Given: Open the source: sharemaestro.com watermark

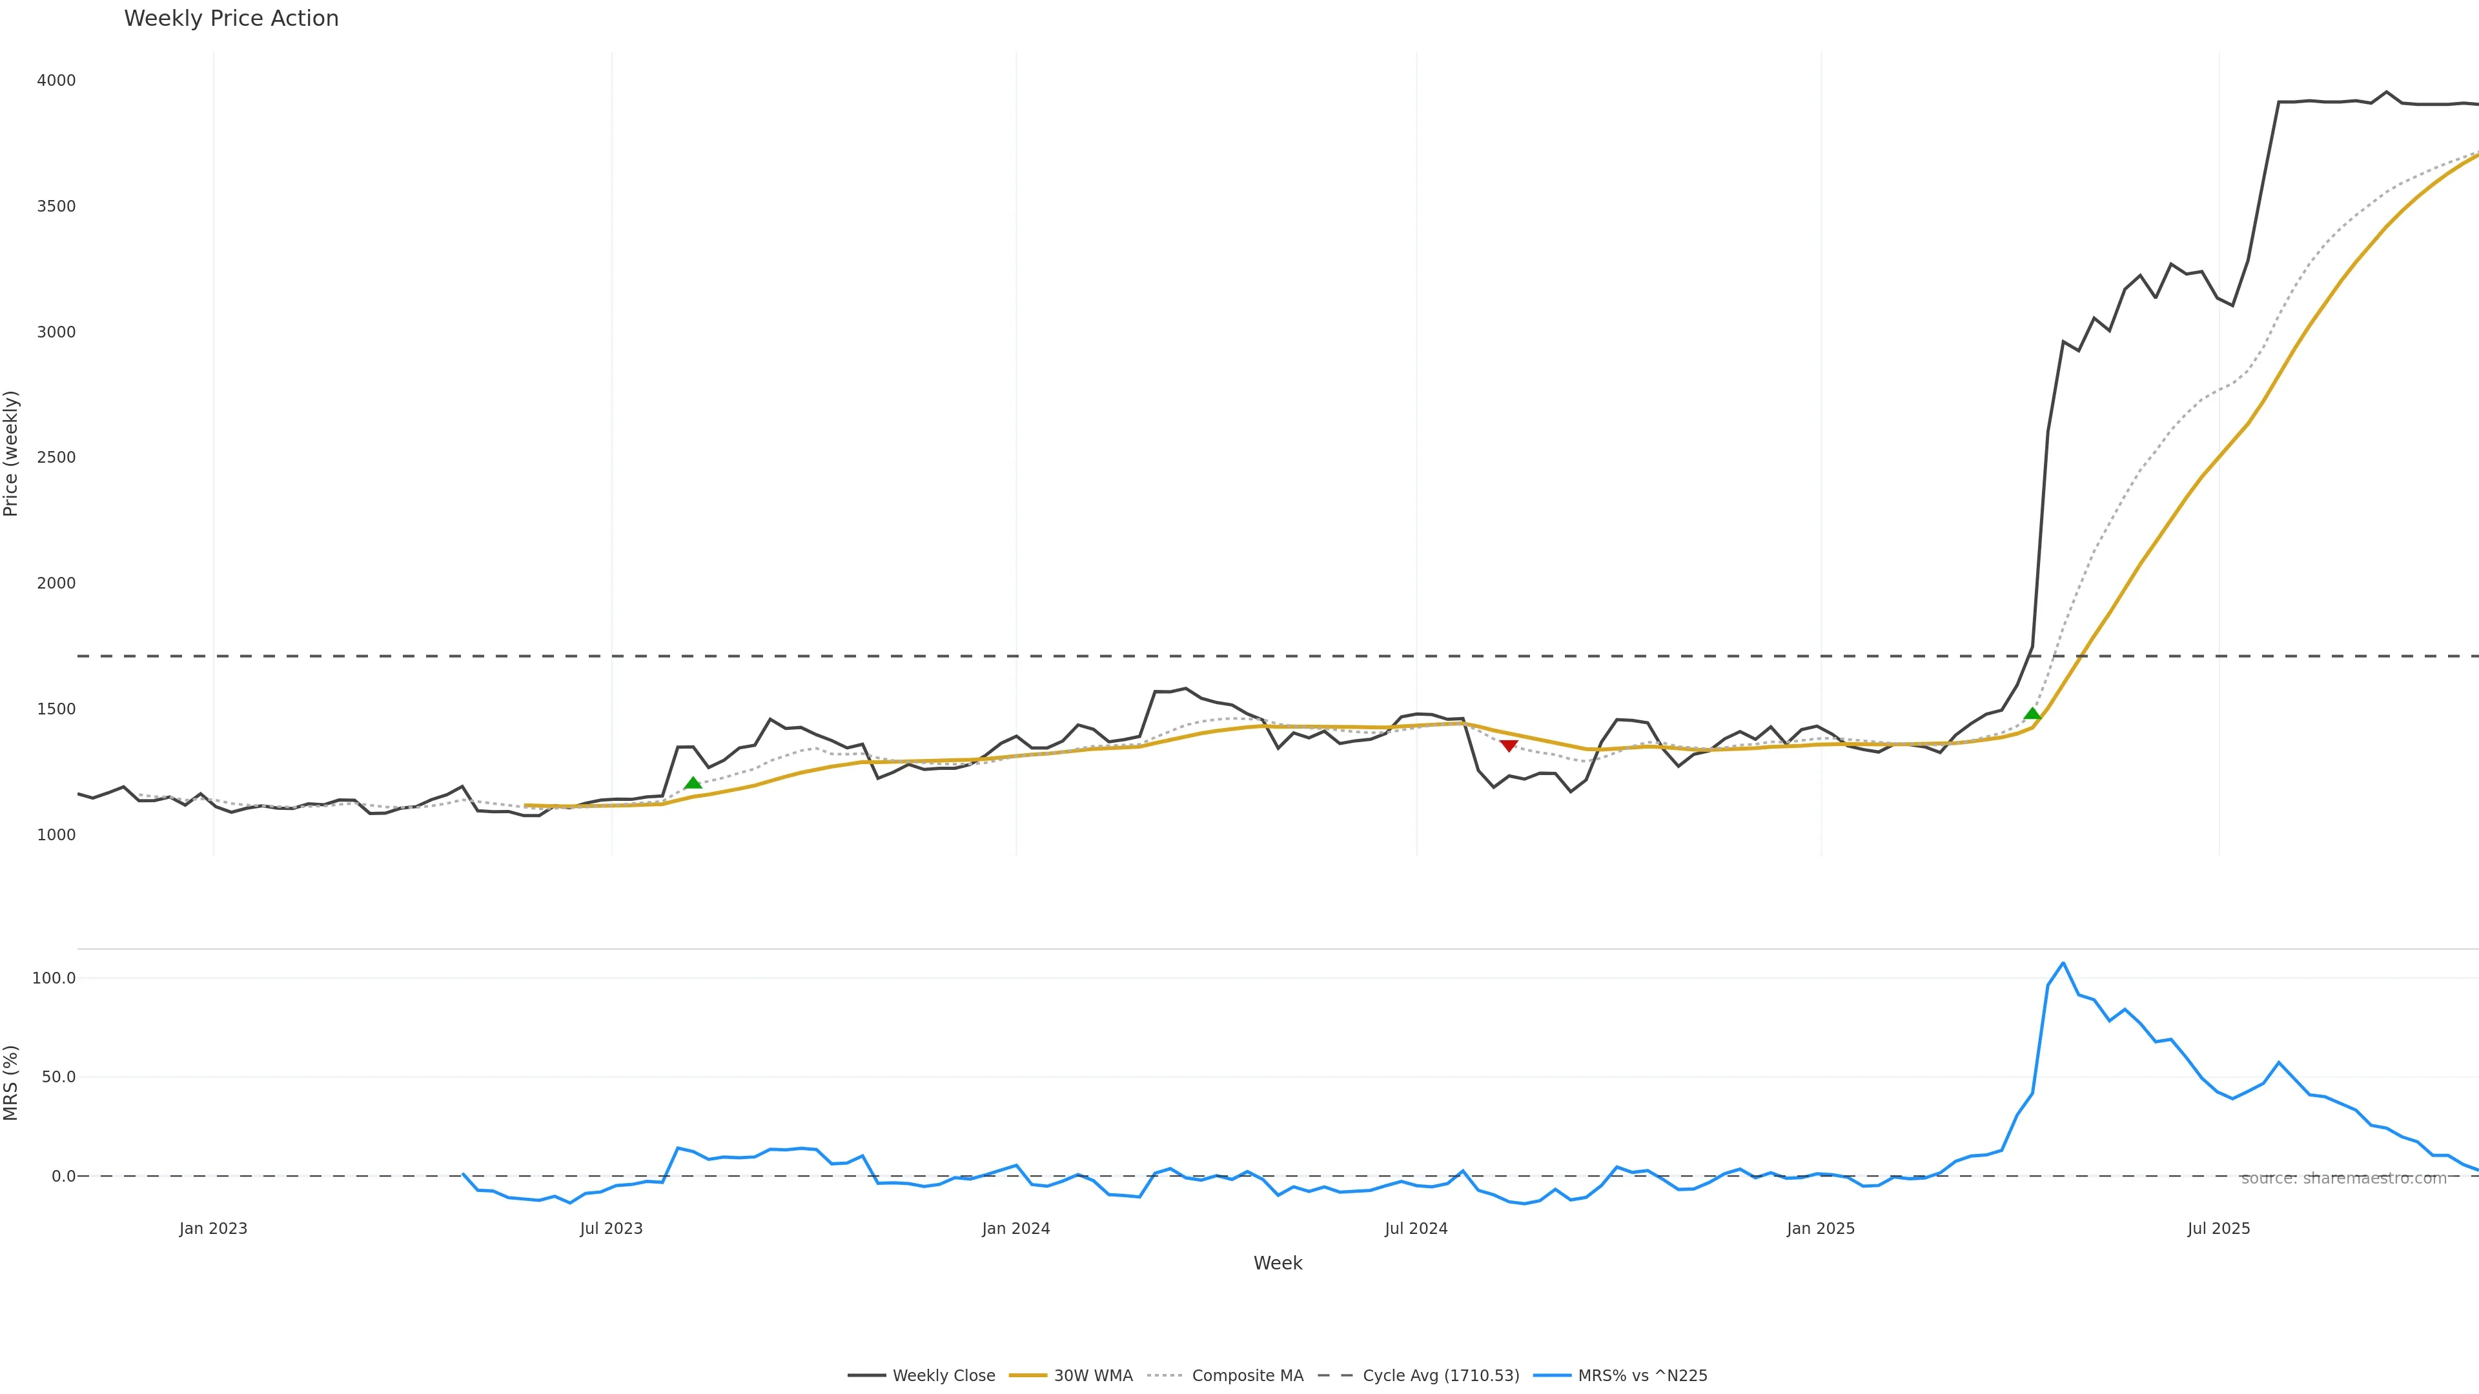Looking at the screenshot, I should tap(2343, 1178).
